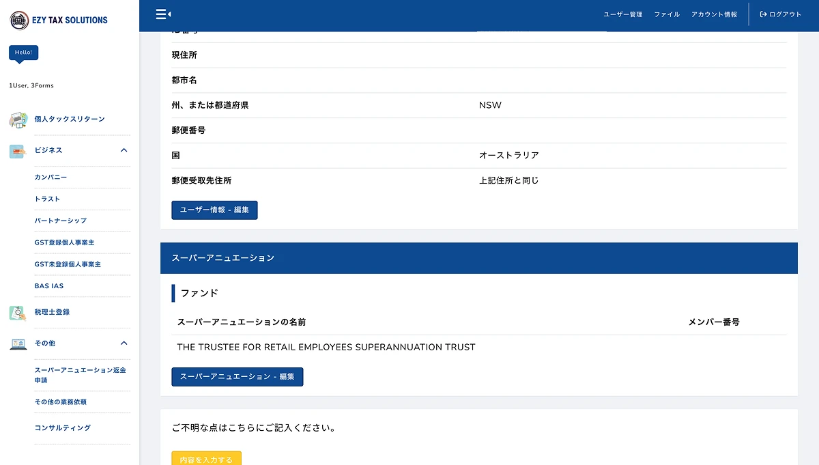Open the ユーザー管理 menu
This screenshot has height=465, width=819.
[622, 14]
